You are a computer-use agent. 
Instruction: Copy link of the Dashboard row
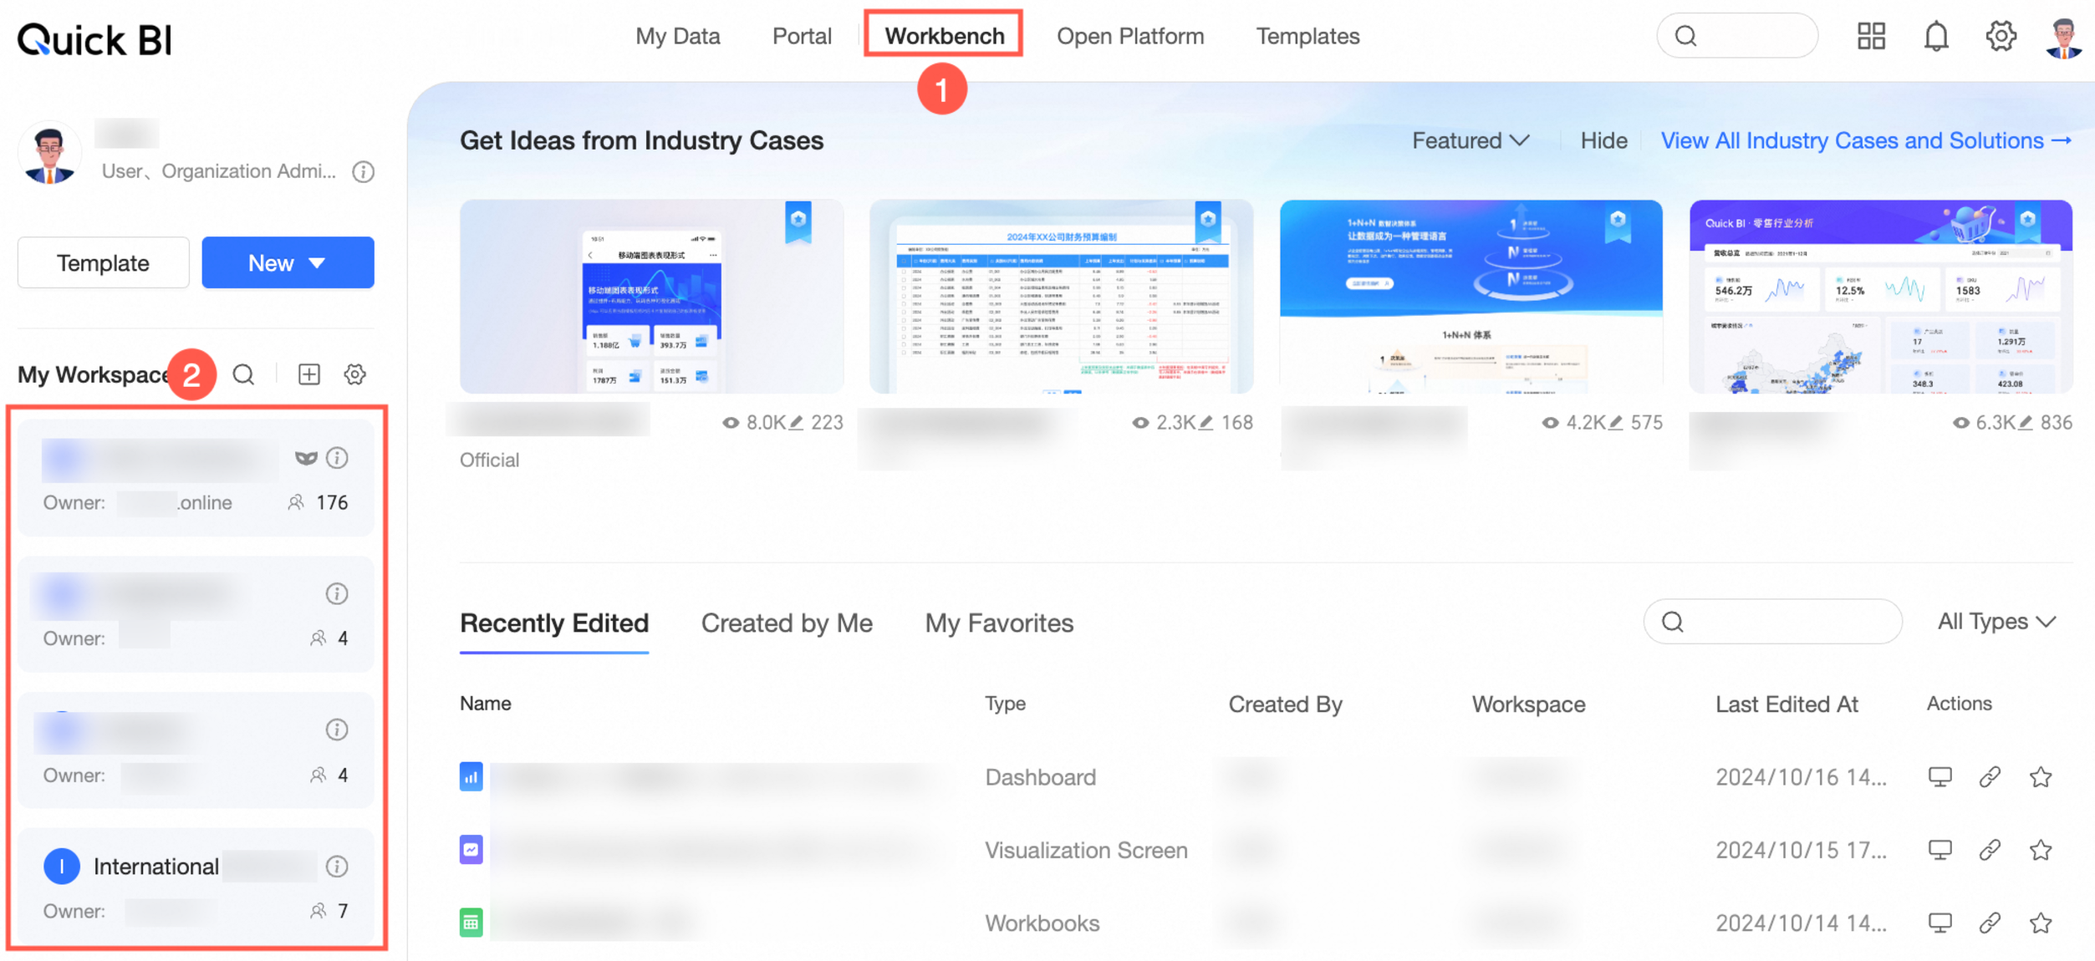coord(1990,777)
